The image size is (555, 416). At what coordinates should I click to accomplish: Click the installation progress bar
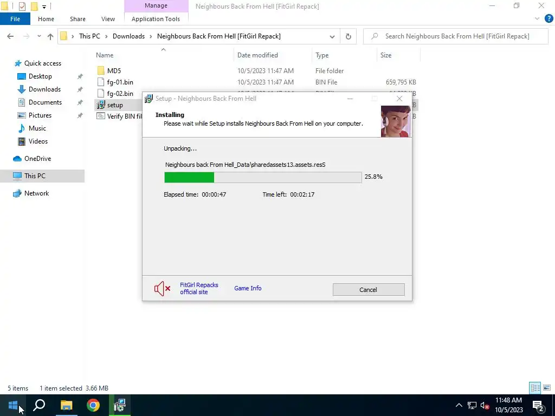click(x=263, y=177)
